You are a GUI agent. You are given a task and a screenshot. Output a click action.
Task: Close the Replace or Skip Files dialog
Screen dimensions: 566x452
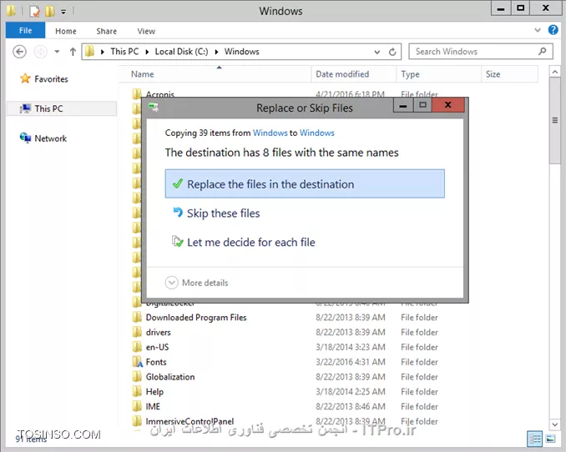(x=448, y=105)
